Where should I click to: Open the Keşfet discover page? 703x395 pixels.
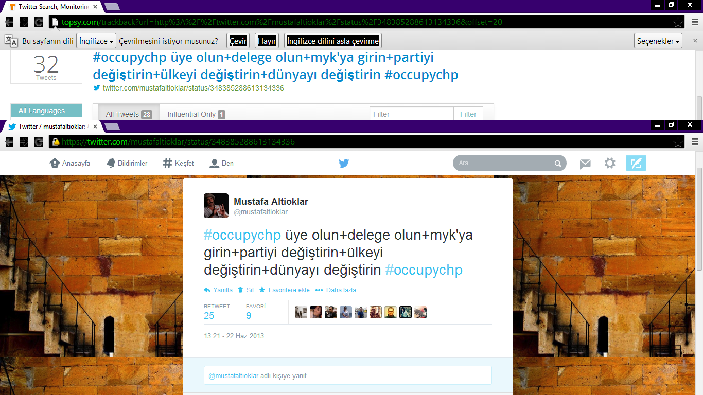(x=178, y=163)
